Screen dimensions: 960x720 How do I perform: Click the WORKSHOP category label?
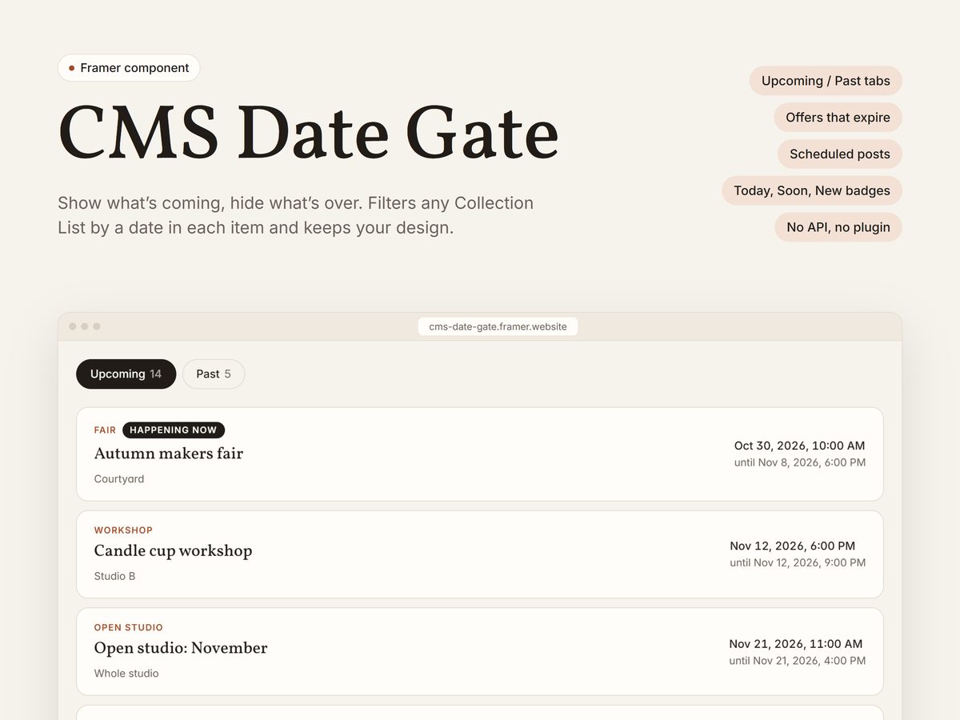click(x=123, y=530)
